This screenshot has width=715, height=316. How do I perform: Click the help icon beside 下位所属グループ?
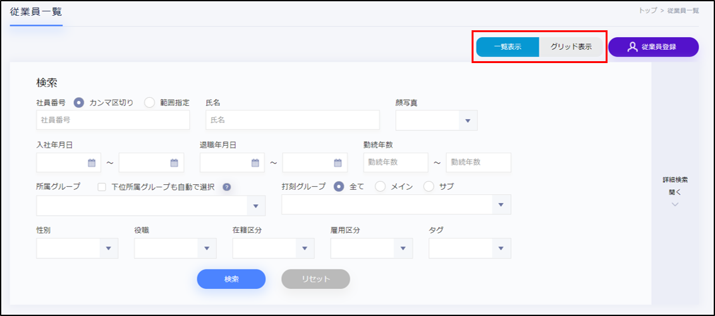(226, 187)
